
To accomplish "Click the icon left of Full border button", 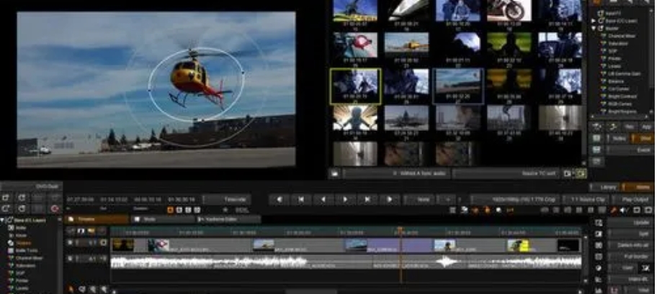I will pyautogui.click(x=598, y=257).
